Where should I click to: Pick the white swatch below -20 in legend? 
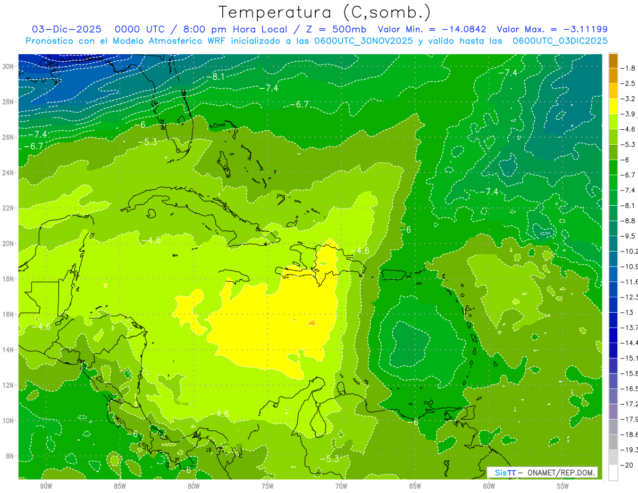(x=613, y=473)
